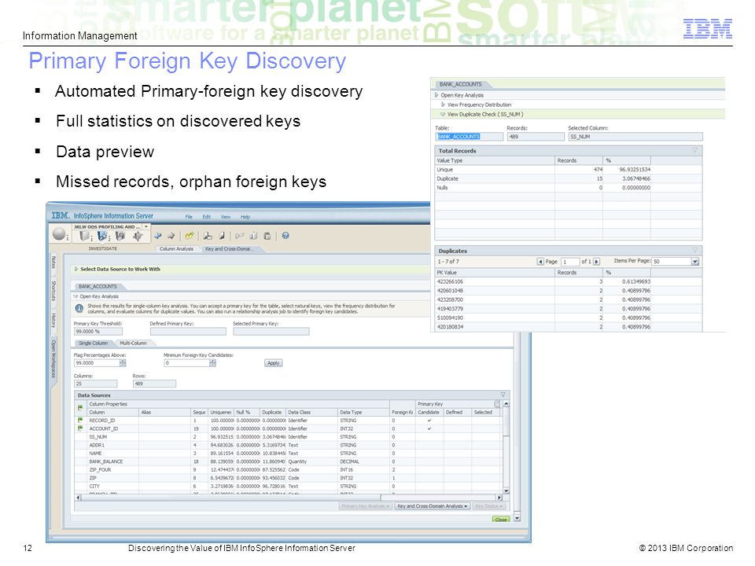Open the History side tab

click(x=53, y=320)
